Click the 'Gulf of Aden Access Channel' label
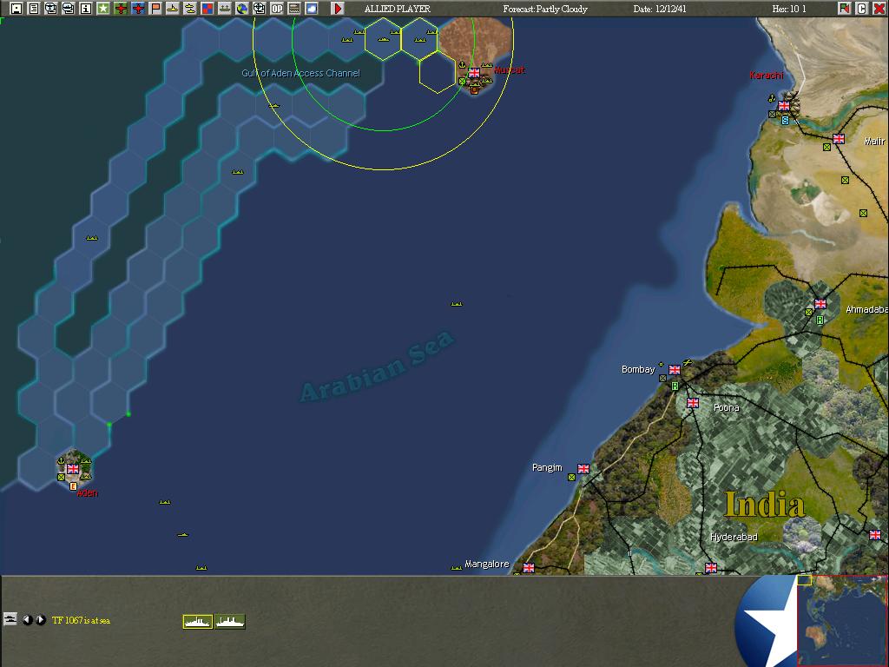The image size is (889, 667). coord(300,73)
